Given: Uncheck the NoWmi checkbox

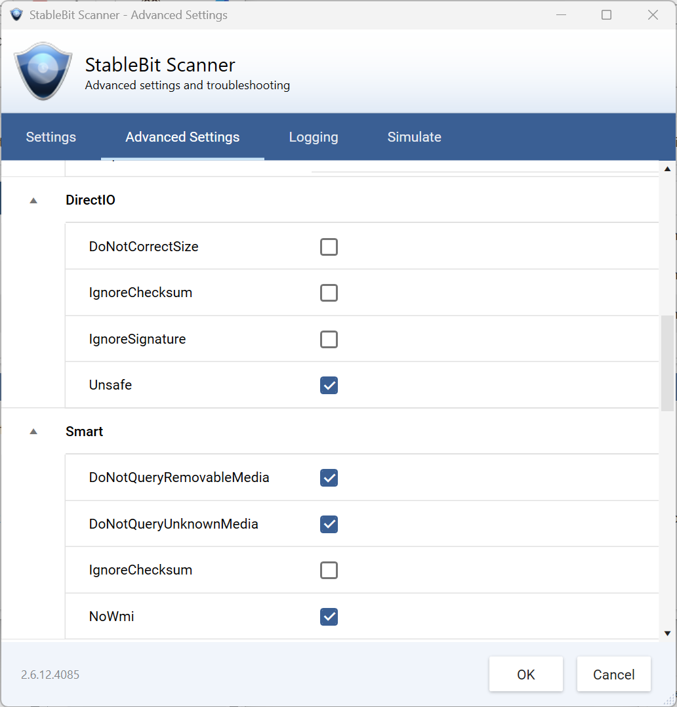Looking at the screenshot, I should 329,616.
